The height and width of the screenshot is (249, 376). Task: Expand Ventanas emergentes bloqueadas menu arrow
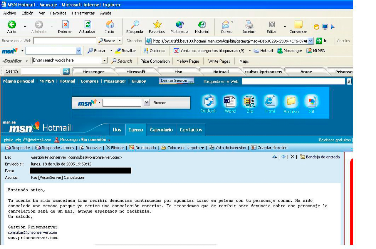(250, 51)
